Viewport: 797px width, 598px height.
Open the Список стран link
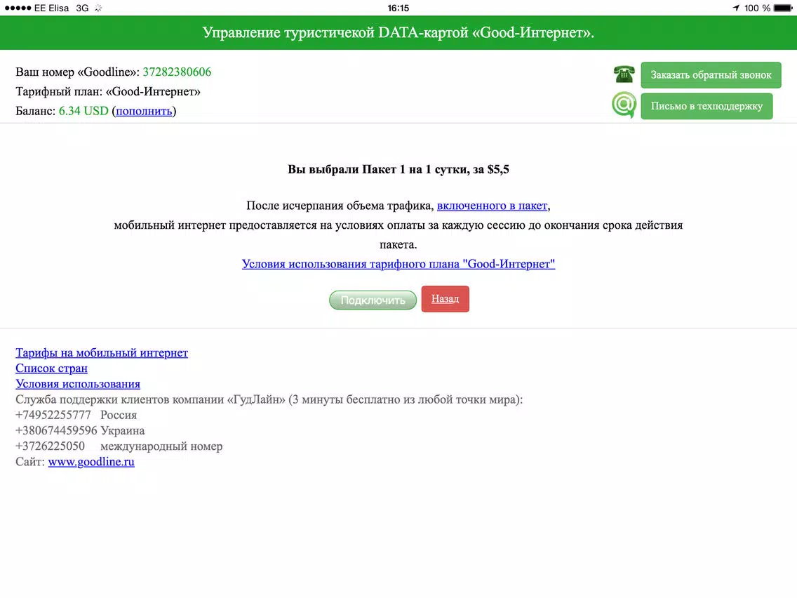coord(51,368)
